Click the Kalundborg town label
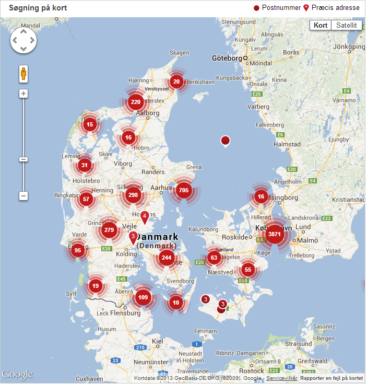The height and width of the screenshot is (384, 367). 203,229
